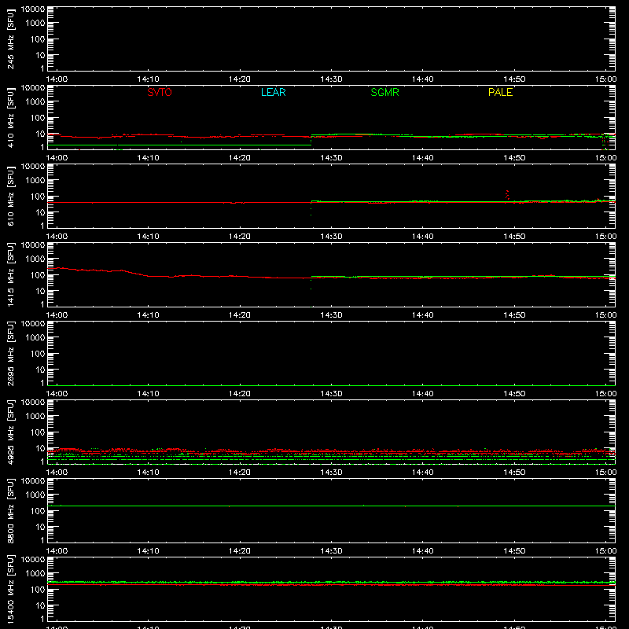Image resolution: width=629 pixels, height=629 pixels.
Task: Click the 15:00 label below the 4995 MHz panel
Action: pyautogui.click(x=605, y=473)
